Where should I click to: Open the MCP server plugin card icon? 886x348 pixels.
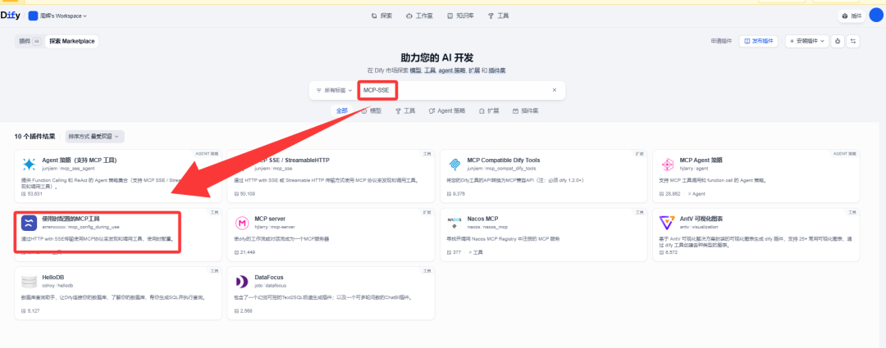(242, 224)
